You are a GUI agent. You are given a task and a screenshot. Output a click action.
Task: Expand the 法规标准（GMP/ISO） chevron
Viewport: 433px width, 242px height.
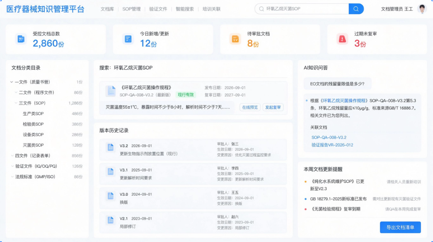tap(12, 177)
